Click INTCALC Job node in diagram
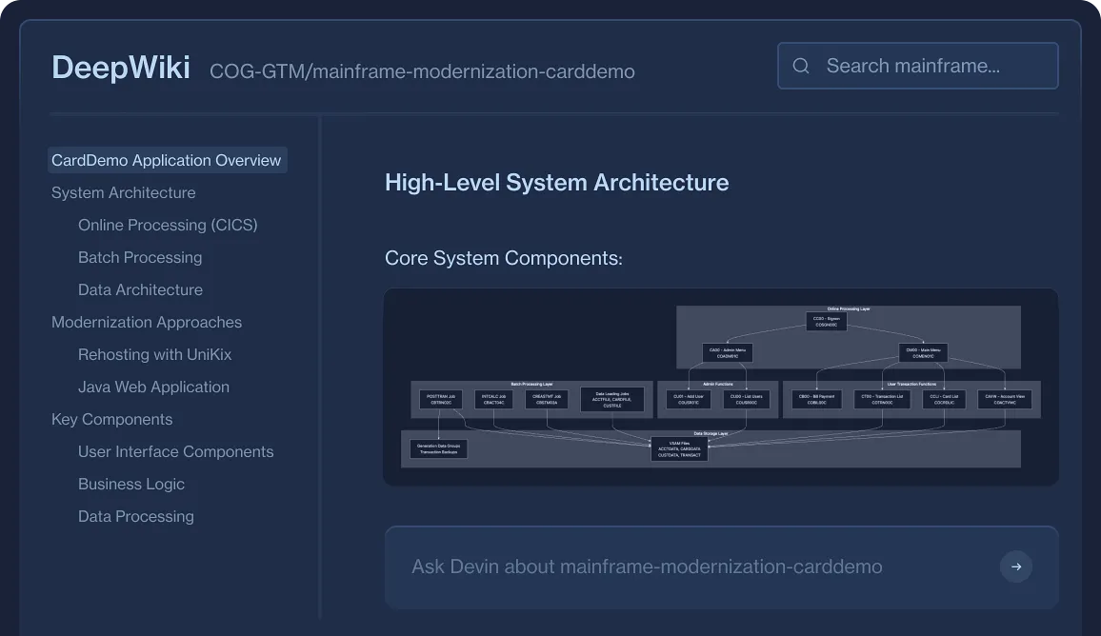Screen dimensions: 1101x636 coord(493,400)
